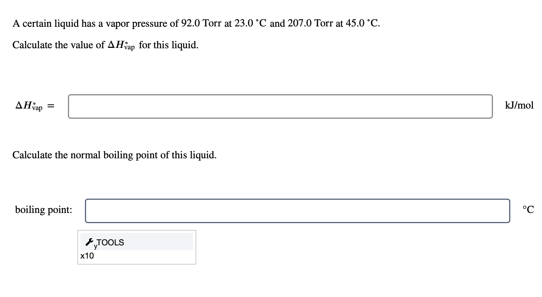Viewport: 542px width, 297px height.
Task: Click the boiling point: field label
Action: click(x=43, y=210)
